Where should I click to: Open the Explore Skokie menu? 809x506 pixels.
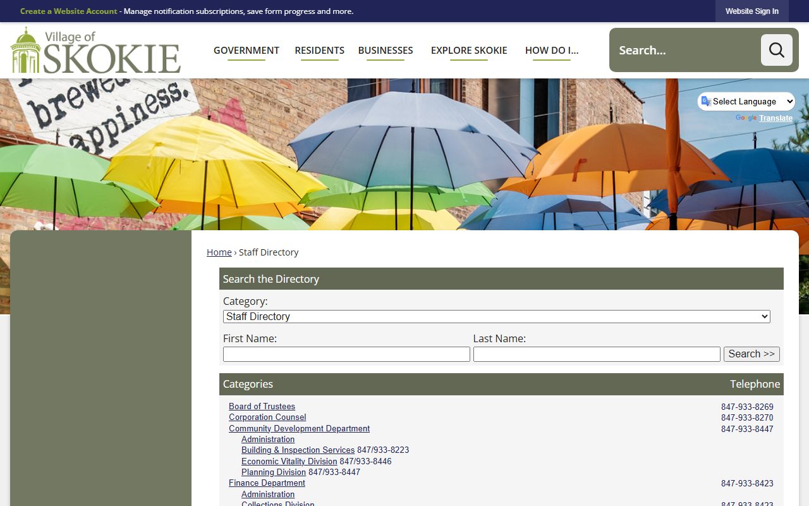(x=469, y=50)
